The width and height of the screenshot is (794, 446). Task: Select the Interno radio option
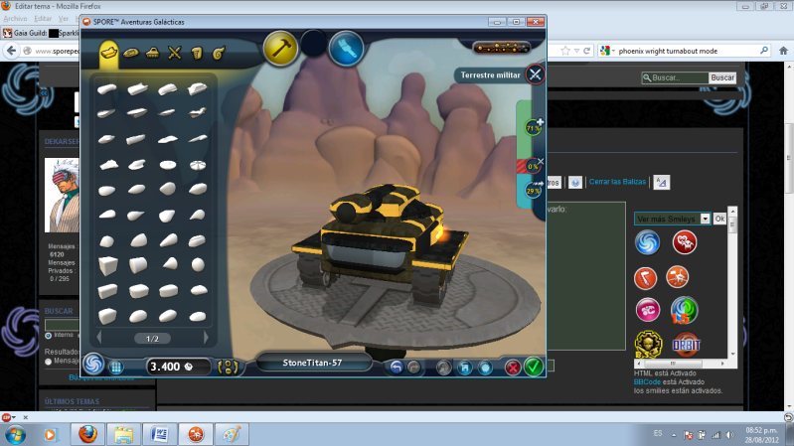point(48,336)
